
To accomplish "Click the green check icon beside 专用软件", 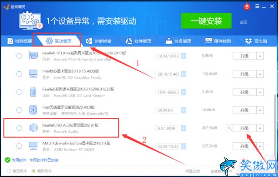I will coord(7,160).
